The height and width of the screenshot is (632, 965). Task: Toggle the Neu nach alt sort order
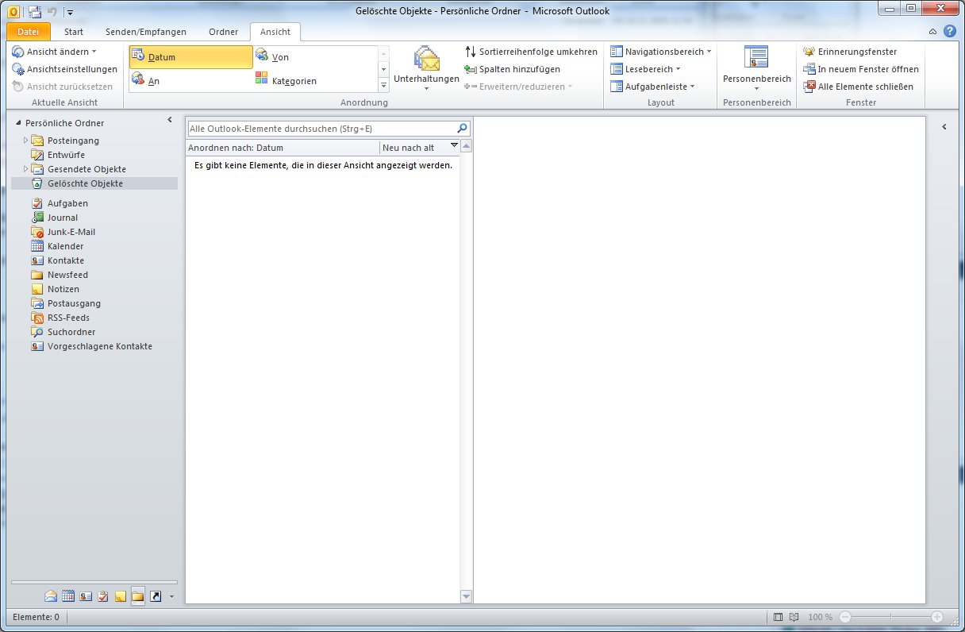(420, 148)
